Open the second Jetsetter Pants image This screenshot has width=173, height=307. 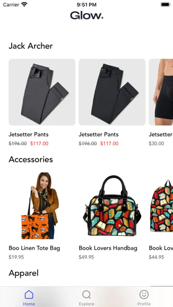click(112, 92)
